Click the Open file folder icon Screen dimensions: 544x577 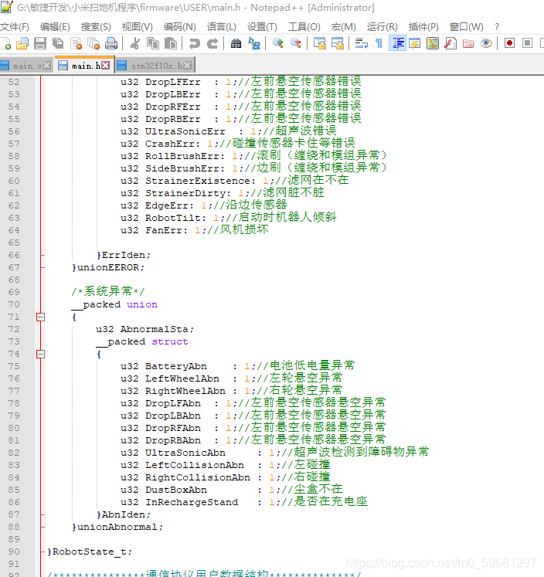coord(22,43)
